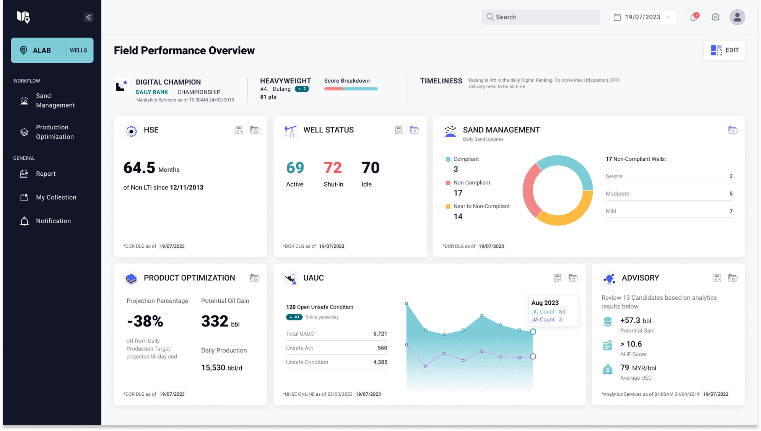The height and width of the screenshot is (431, 761).
Task: Open the Sand Management workflow icon in sidebar
Action: coord(24,100)
